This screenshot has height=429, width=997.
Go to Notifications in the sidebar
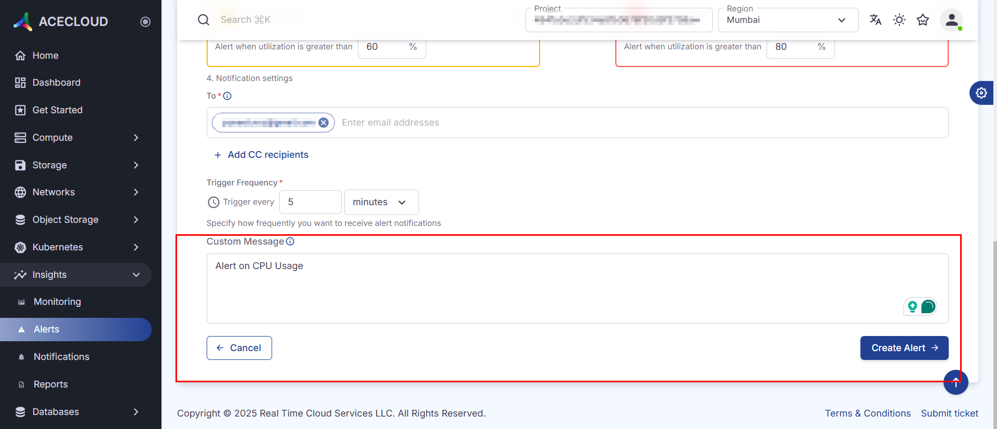click(x=61, y=357)
